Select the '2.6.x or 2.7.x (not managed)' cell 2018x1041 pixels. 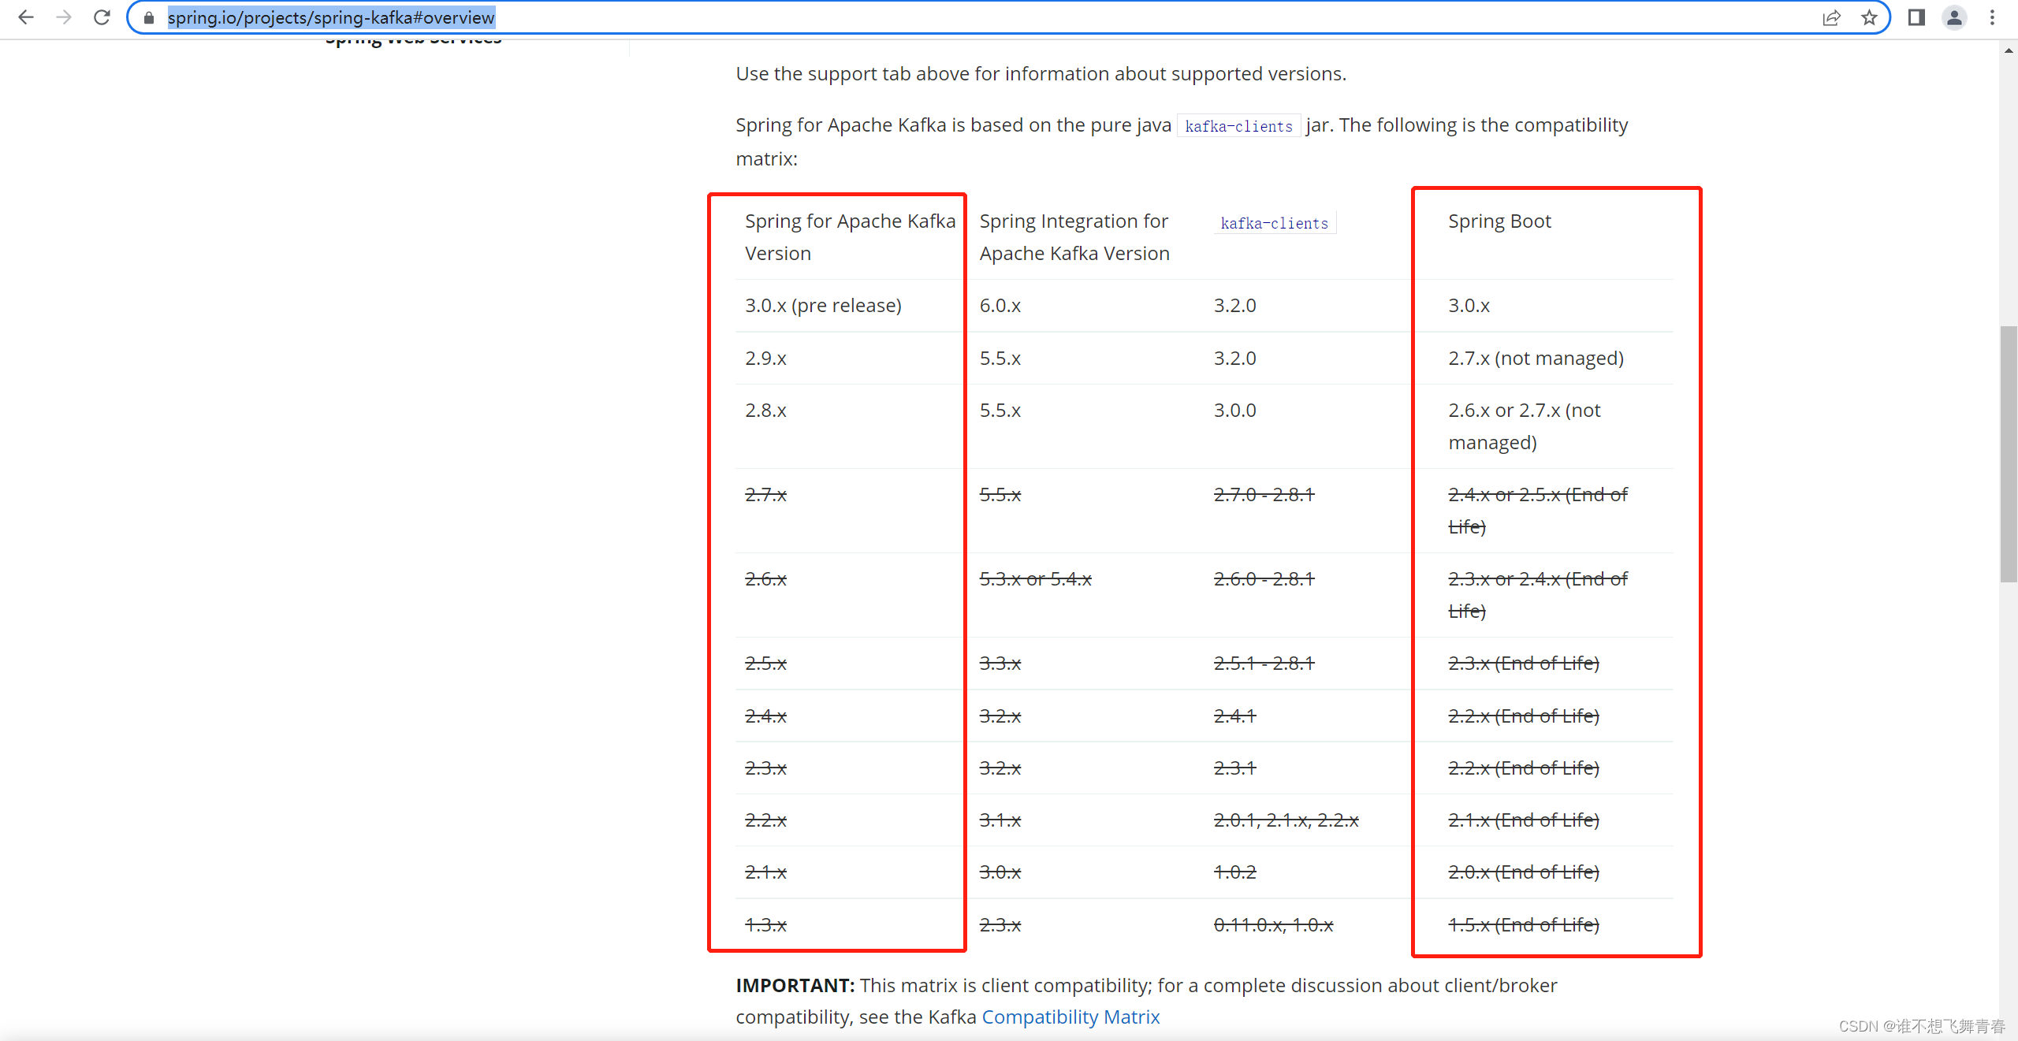coord(1525,426)
